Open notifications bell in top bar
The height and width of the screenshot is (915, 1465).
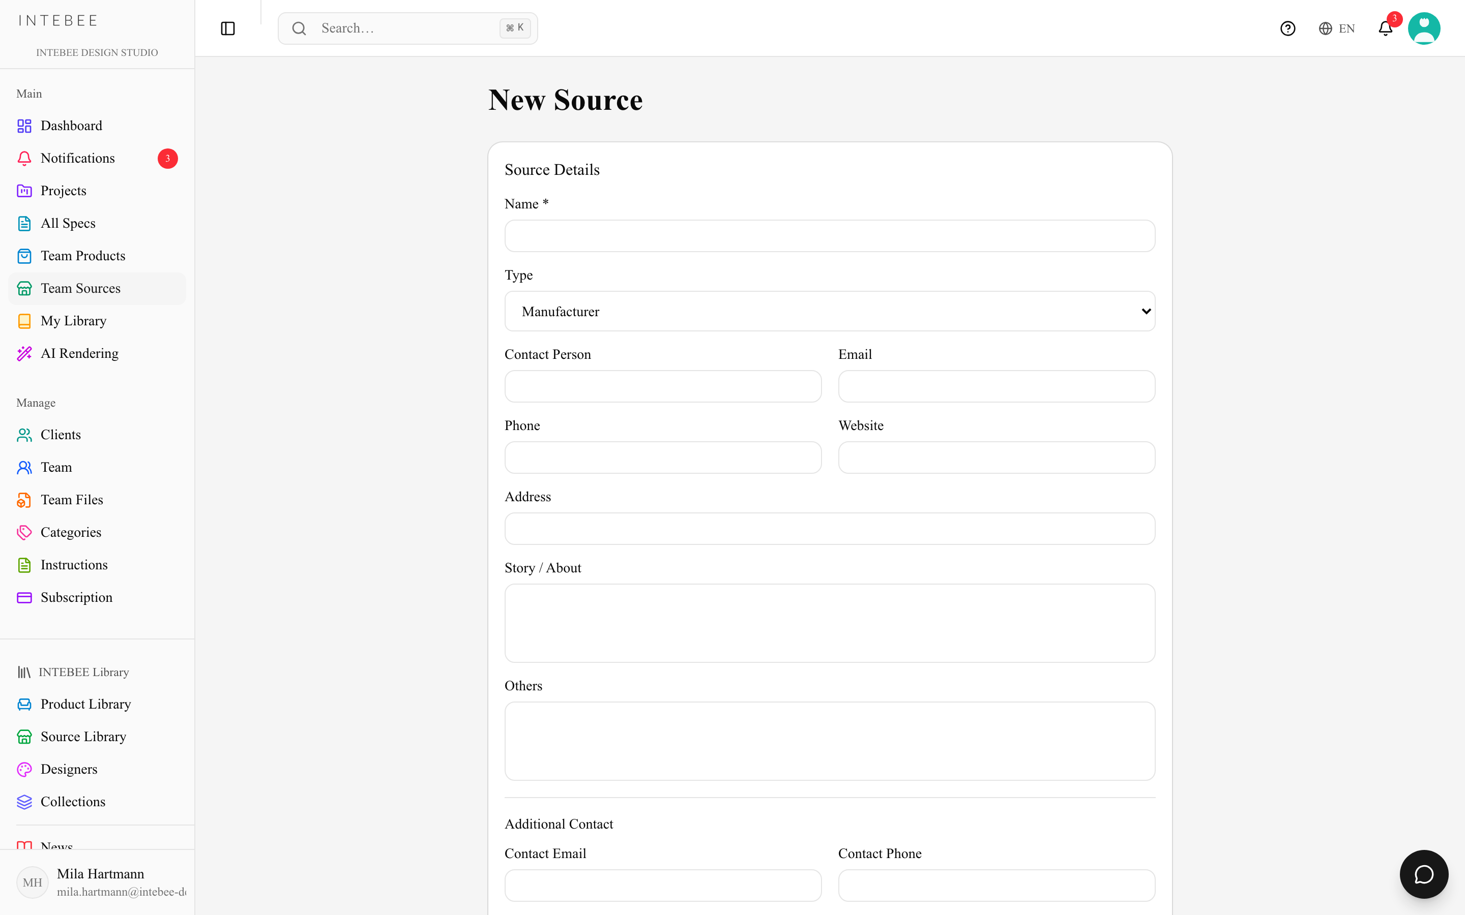pos(1386,28)
